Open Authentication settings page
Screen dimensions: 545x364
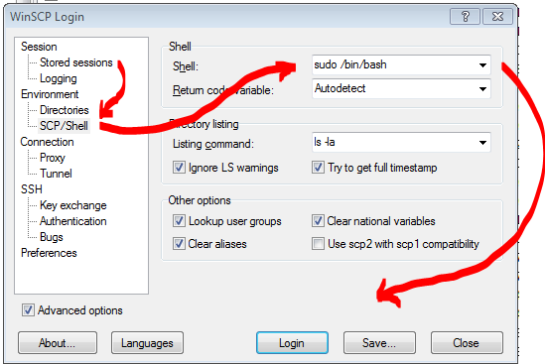pyautogui.click(x=73, y=221)
